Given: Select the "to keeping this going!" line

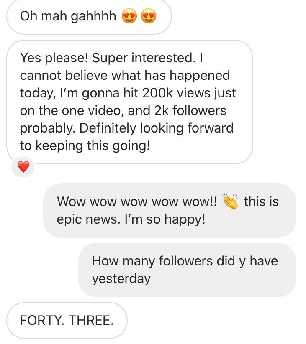Looking at the screenshot, I should click(84, 145).
